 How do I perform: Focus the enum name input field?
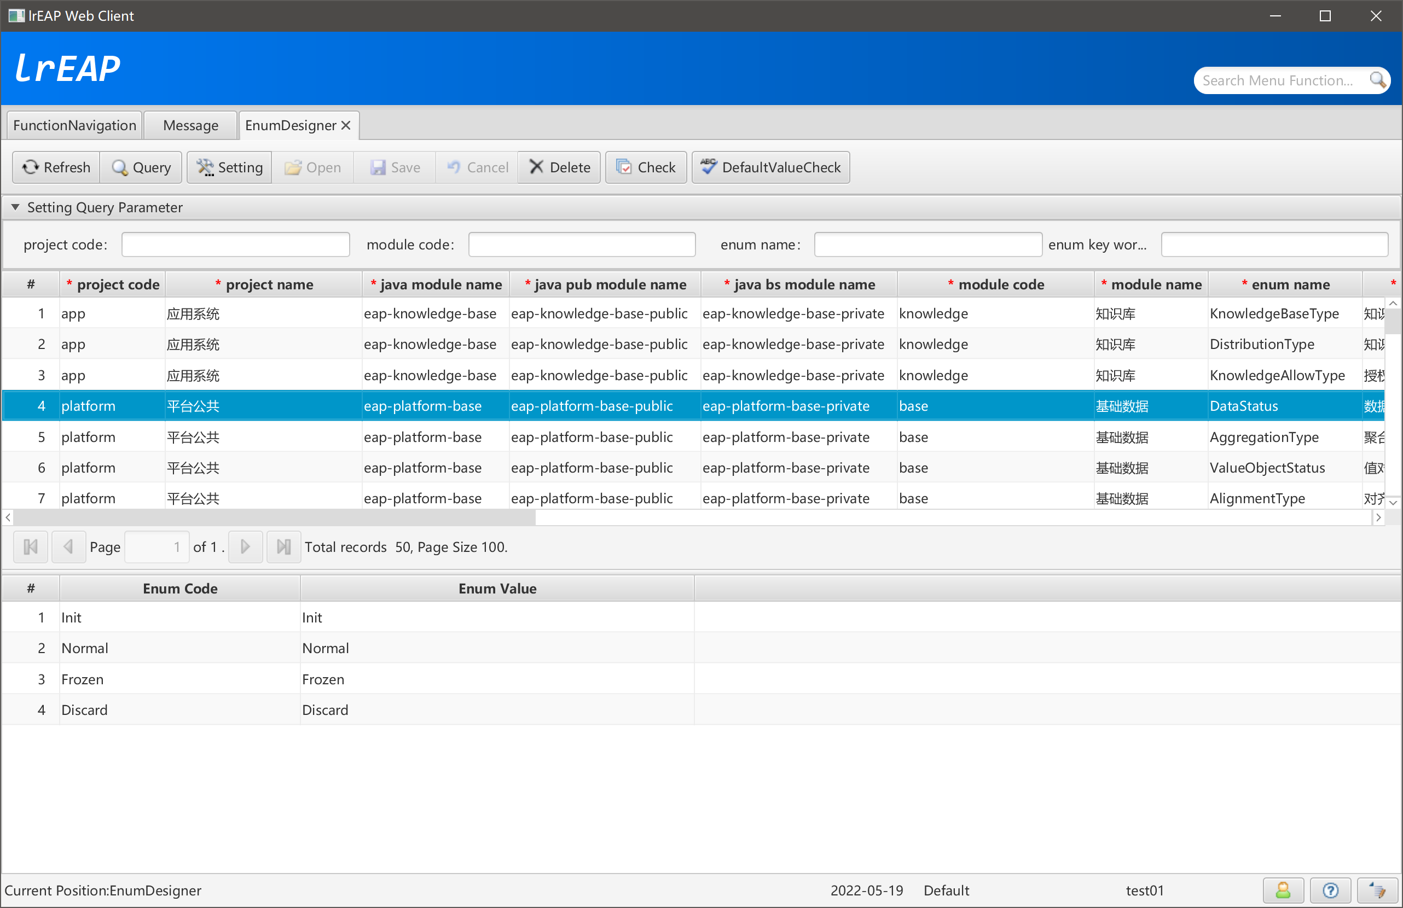click(928, 245)
